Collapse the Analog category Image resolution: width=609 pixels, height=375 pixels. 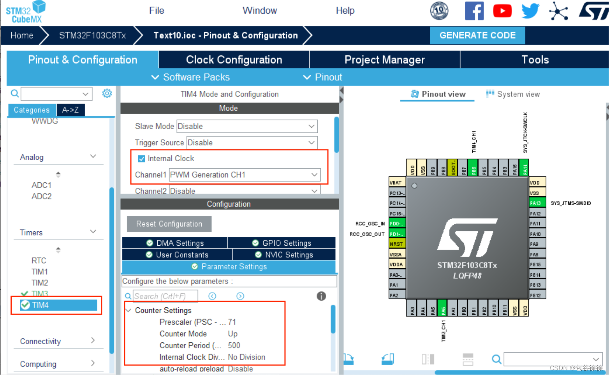coord(93,157)
